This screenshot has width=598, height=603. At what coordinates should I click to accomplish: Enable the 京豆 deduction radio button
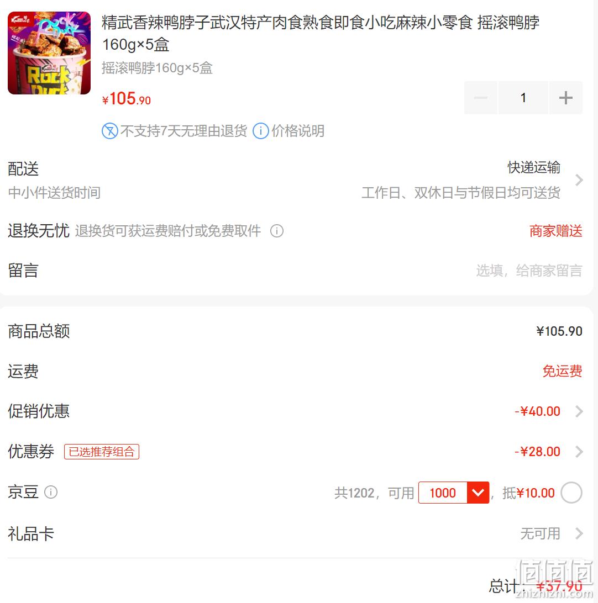[571, 492]
